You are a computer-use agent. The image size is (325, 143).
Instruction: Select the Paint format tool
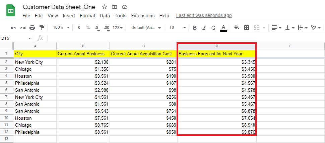coord(42,28)
